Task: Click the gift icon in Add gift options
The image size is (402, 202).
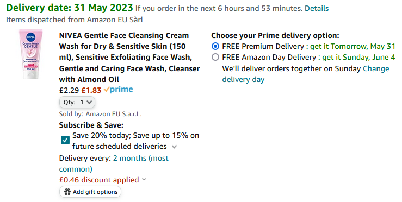Action: tap(67, 192)
